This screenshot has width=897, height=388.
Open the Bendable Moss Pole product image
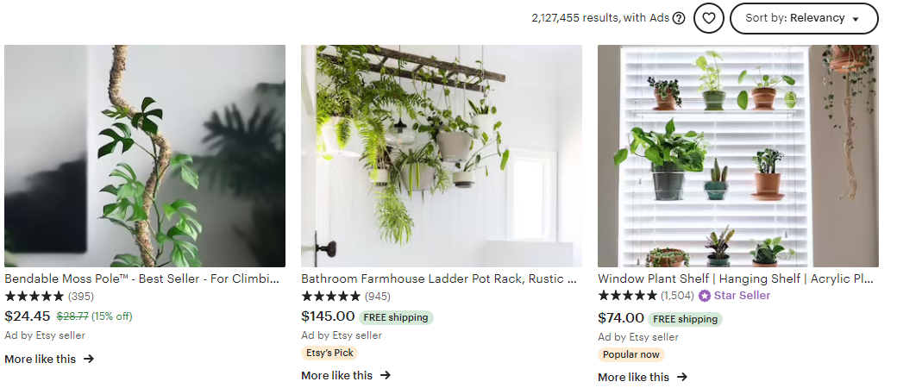pyautogui.click(x=145, y=156)
